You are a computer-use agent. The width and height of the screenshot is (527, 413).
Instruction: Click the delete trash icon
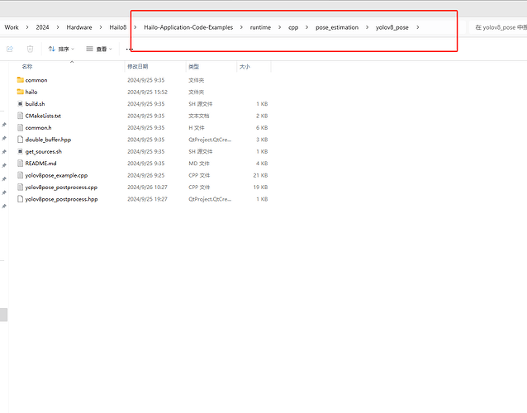point(30,49)
